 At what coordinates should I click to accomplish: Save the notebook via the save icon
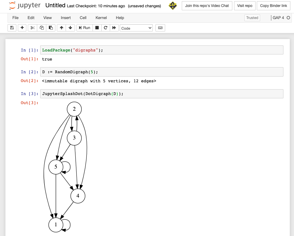pos(12,28)
